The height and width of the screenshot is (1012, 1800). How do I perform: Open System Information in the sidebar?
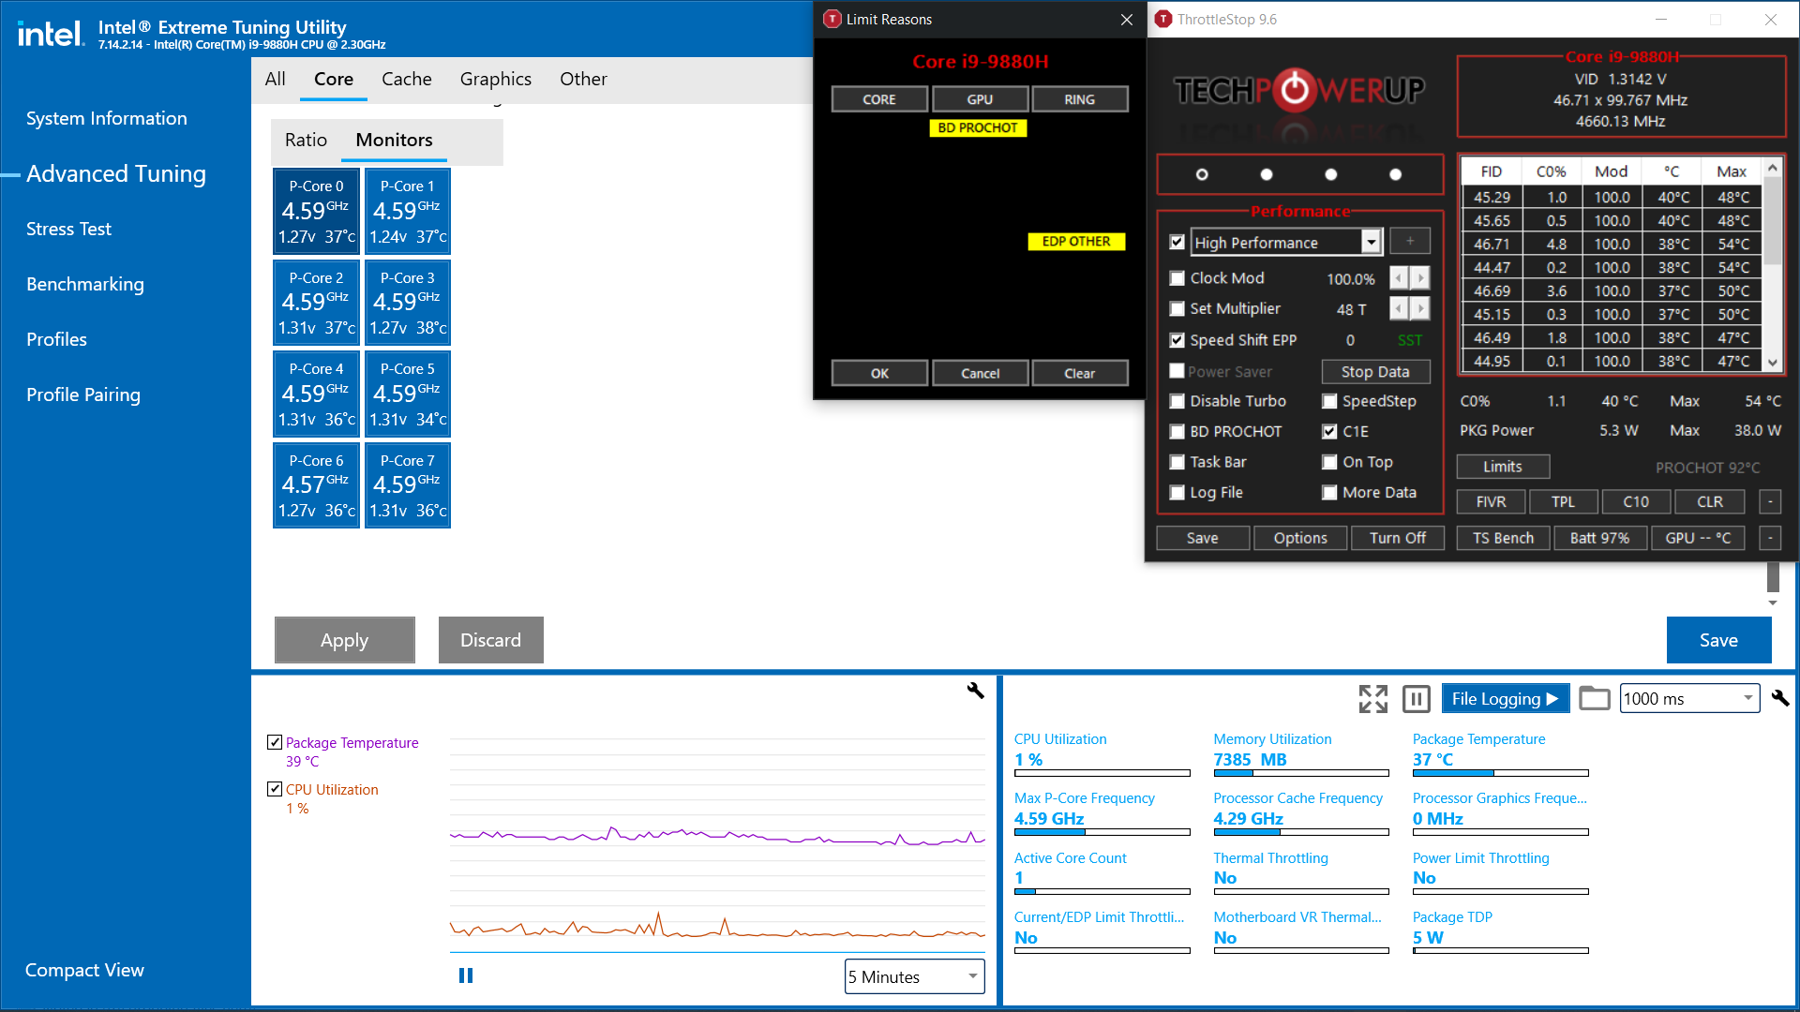click(107, 118)
